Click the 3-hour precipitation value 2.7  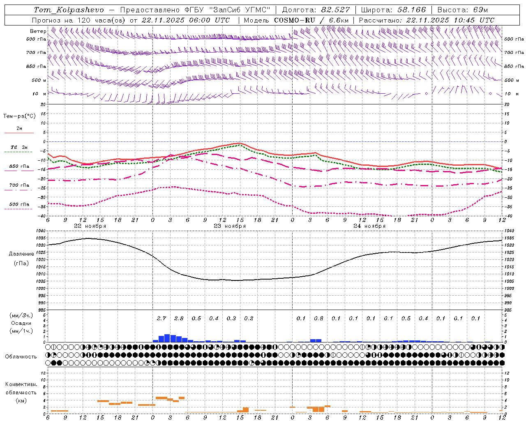pos(161,318)
